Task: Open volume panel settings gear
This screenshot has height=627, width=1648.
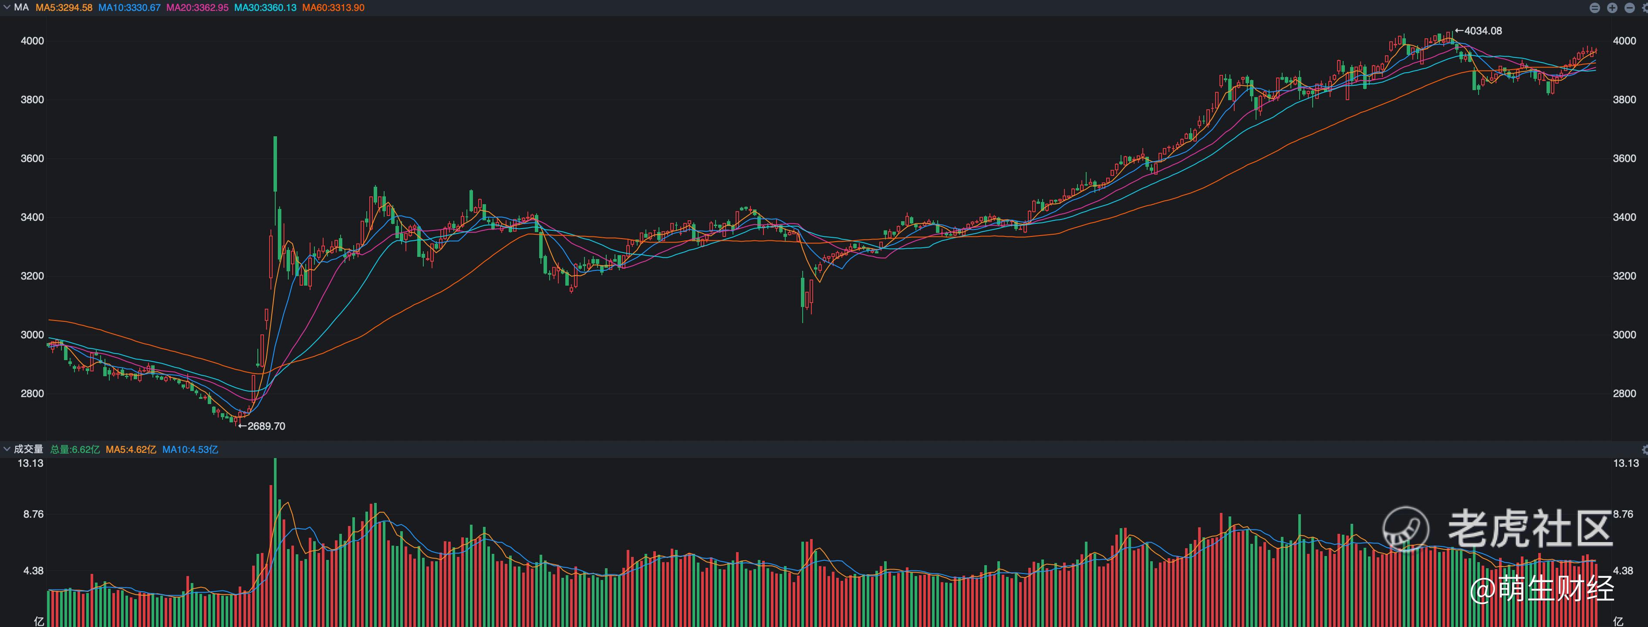Action: [1645, 450]
